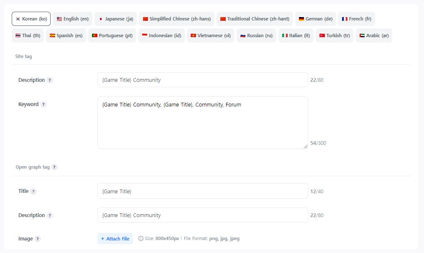Click help icon beside Title label
The width and height of the screenshot is (424, 253).
point(33,191)
